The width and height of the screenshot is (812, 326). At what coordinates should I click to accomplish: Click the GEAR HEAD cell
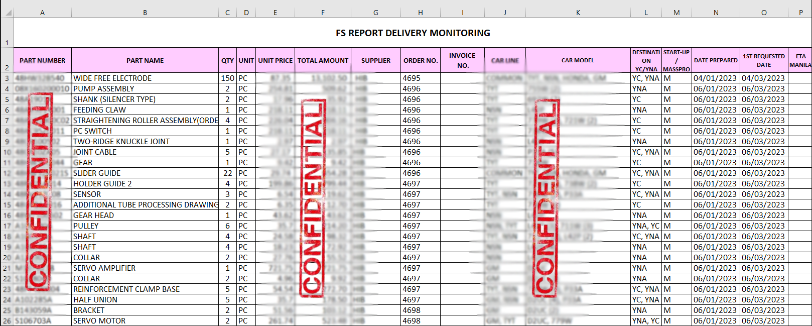(x=145, y=215)
